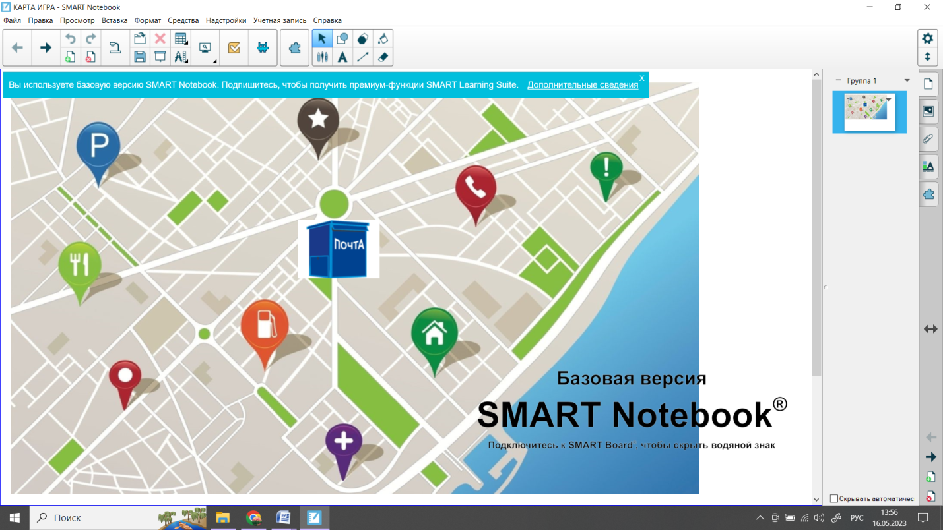The image size is (943, 530).
Task: Select the Pens tool
Action: point(322,57)
